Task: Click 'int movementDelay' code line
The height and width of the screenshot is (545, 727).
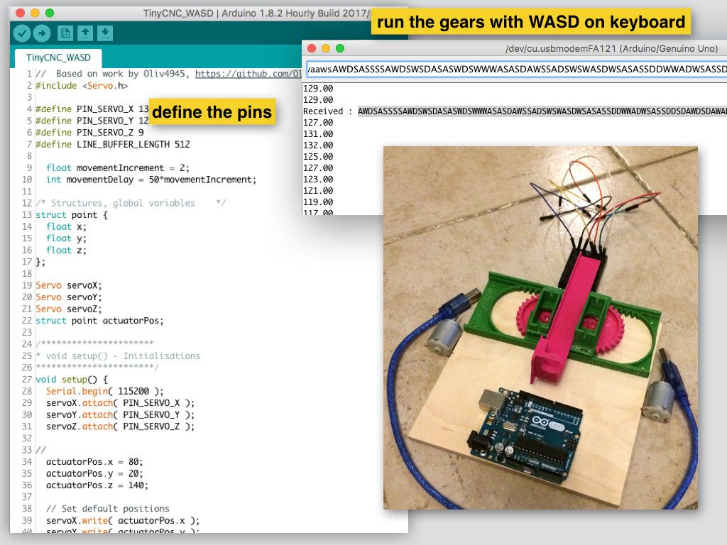Action: pyautogui.click(x=151, y=180)
